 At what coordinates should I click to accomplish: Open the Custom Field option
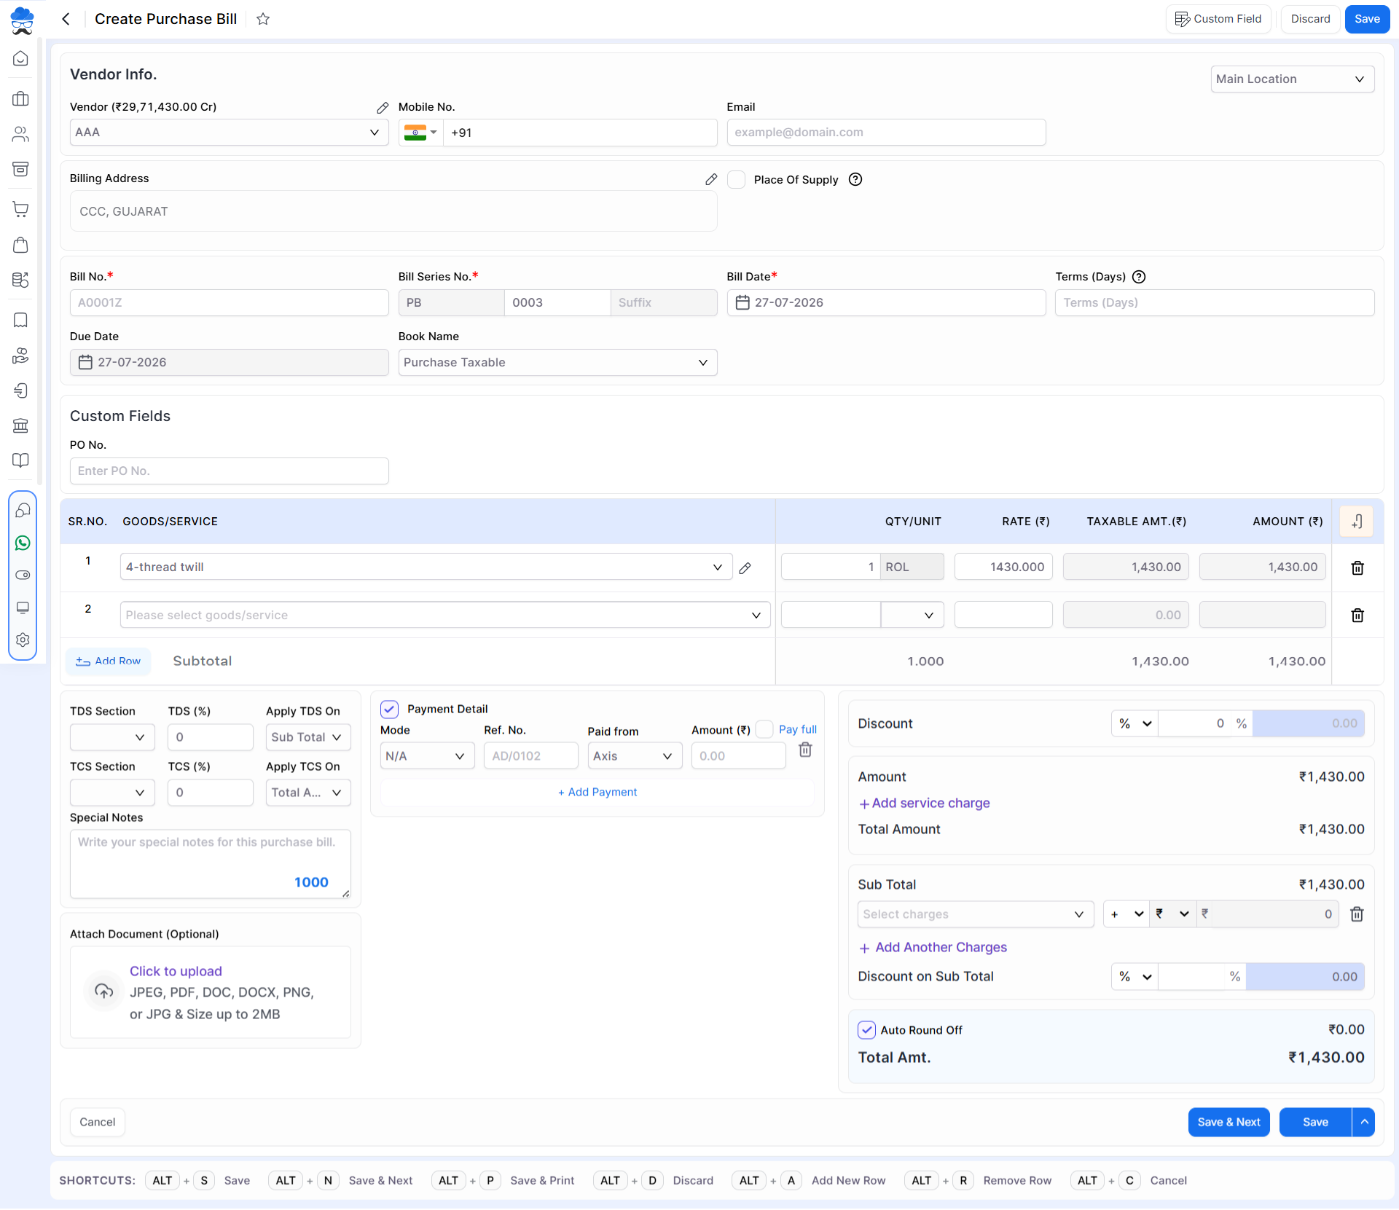[x=1218, y=19]
